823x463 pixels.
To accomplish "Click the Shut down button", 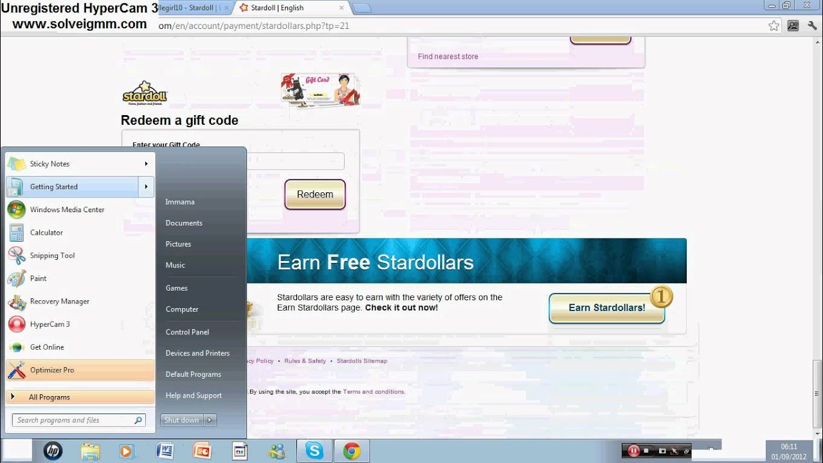I will [x=182, y=420].
